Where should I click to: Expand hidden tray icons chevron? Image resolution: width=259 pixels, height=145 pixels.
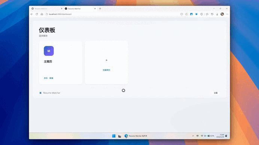(x=193, y=136)
